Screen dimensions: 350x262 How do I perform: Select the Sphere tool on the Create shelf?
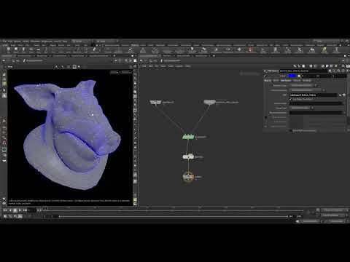(16, 50)
